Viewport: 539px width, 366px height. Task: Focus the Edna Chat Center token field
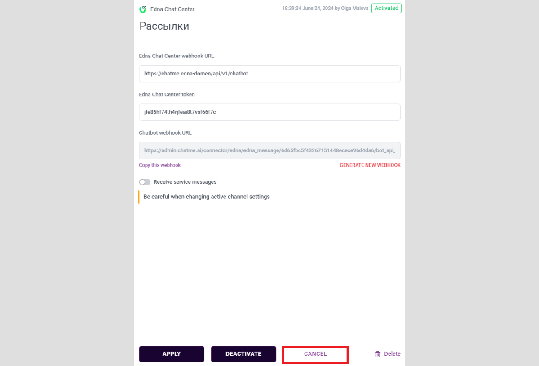point(269,112)
